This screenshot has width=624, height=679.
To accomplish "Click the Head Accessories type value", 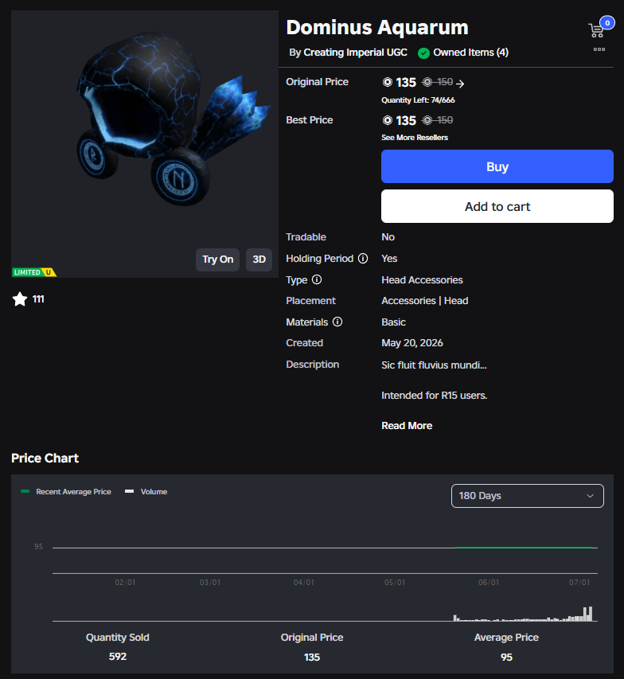I will coord(422,280).
